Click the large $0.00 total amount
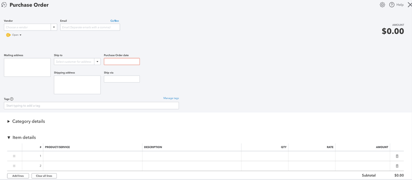Image resolution: width=412 pixels, height=180 pixels. (393, 31)
